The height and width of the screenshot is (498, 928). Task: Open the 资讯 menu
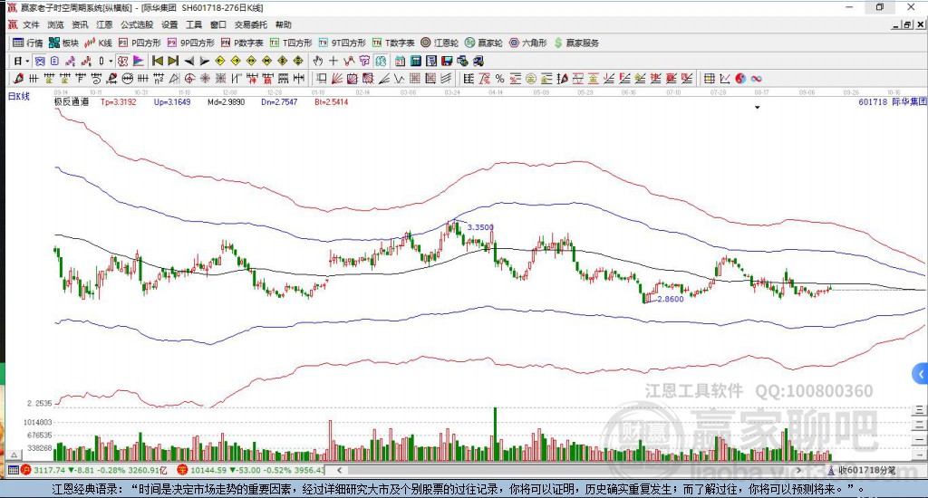[x=80, y=24]
